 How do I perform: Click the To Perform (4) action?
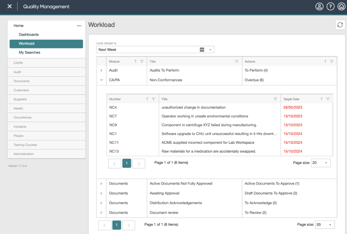[x=256, y=70]
